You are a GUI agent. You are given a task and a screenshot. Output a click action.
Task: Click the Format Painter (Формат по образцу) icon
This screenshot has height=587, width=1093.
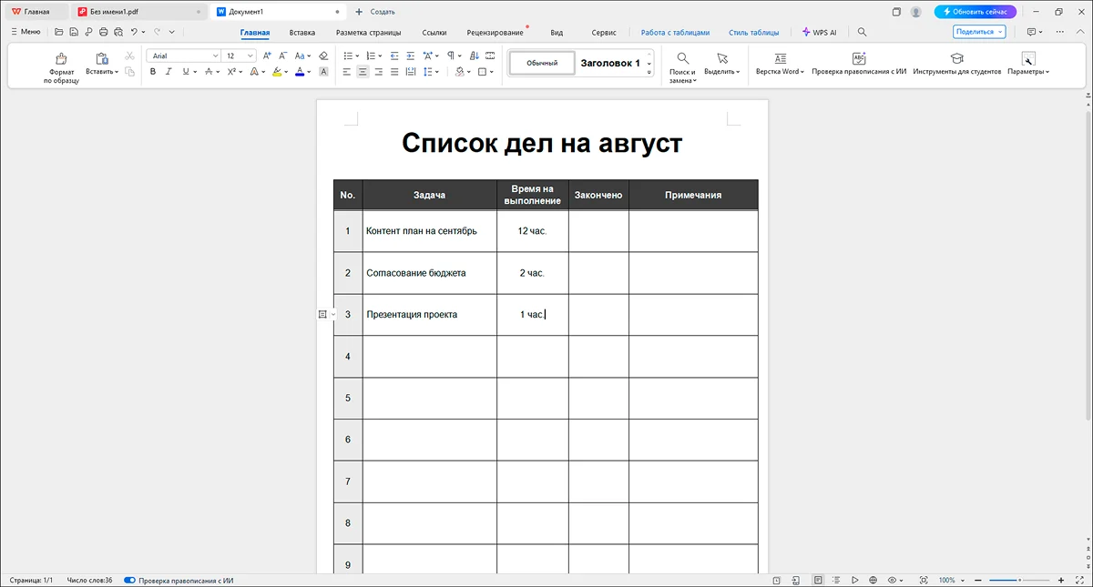click(x=62, y=58)
